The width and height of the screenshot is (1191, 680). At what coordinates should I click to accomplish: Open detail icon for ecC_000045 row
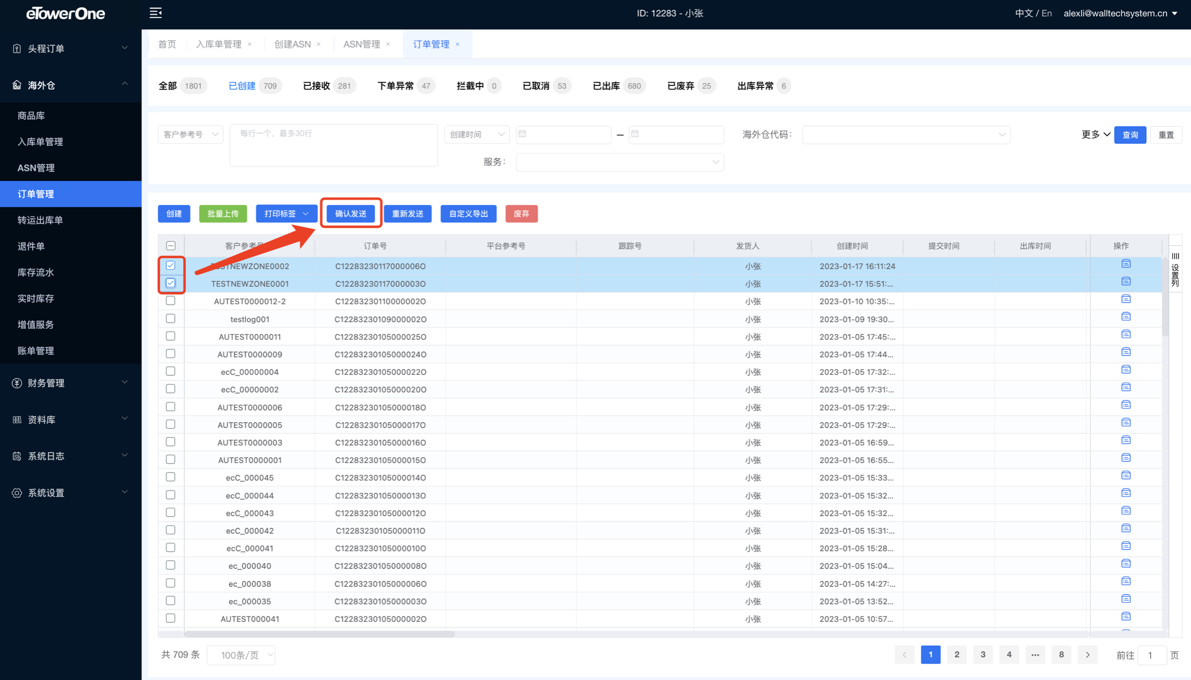point(1126,475)
